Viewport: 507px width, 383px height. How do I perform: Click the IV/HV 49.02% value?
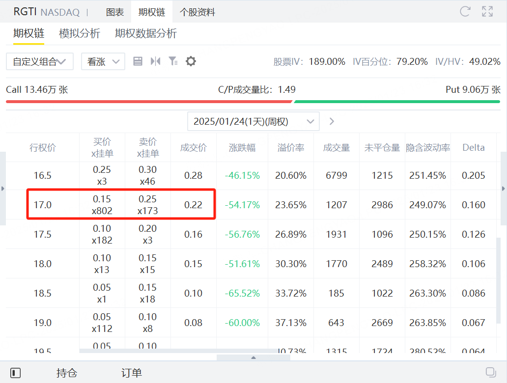485,61
